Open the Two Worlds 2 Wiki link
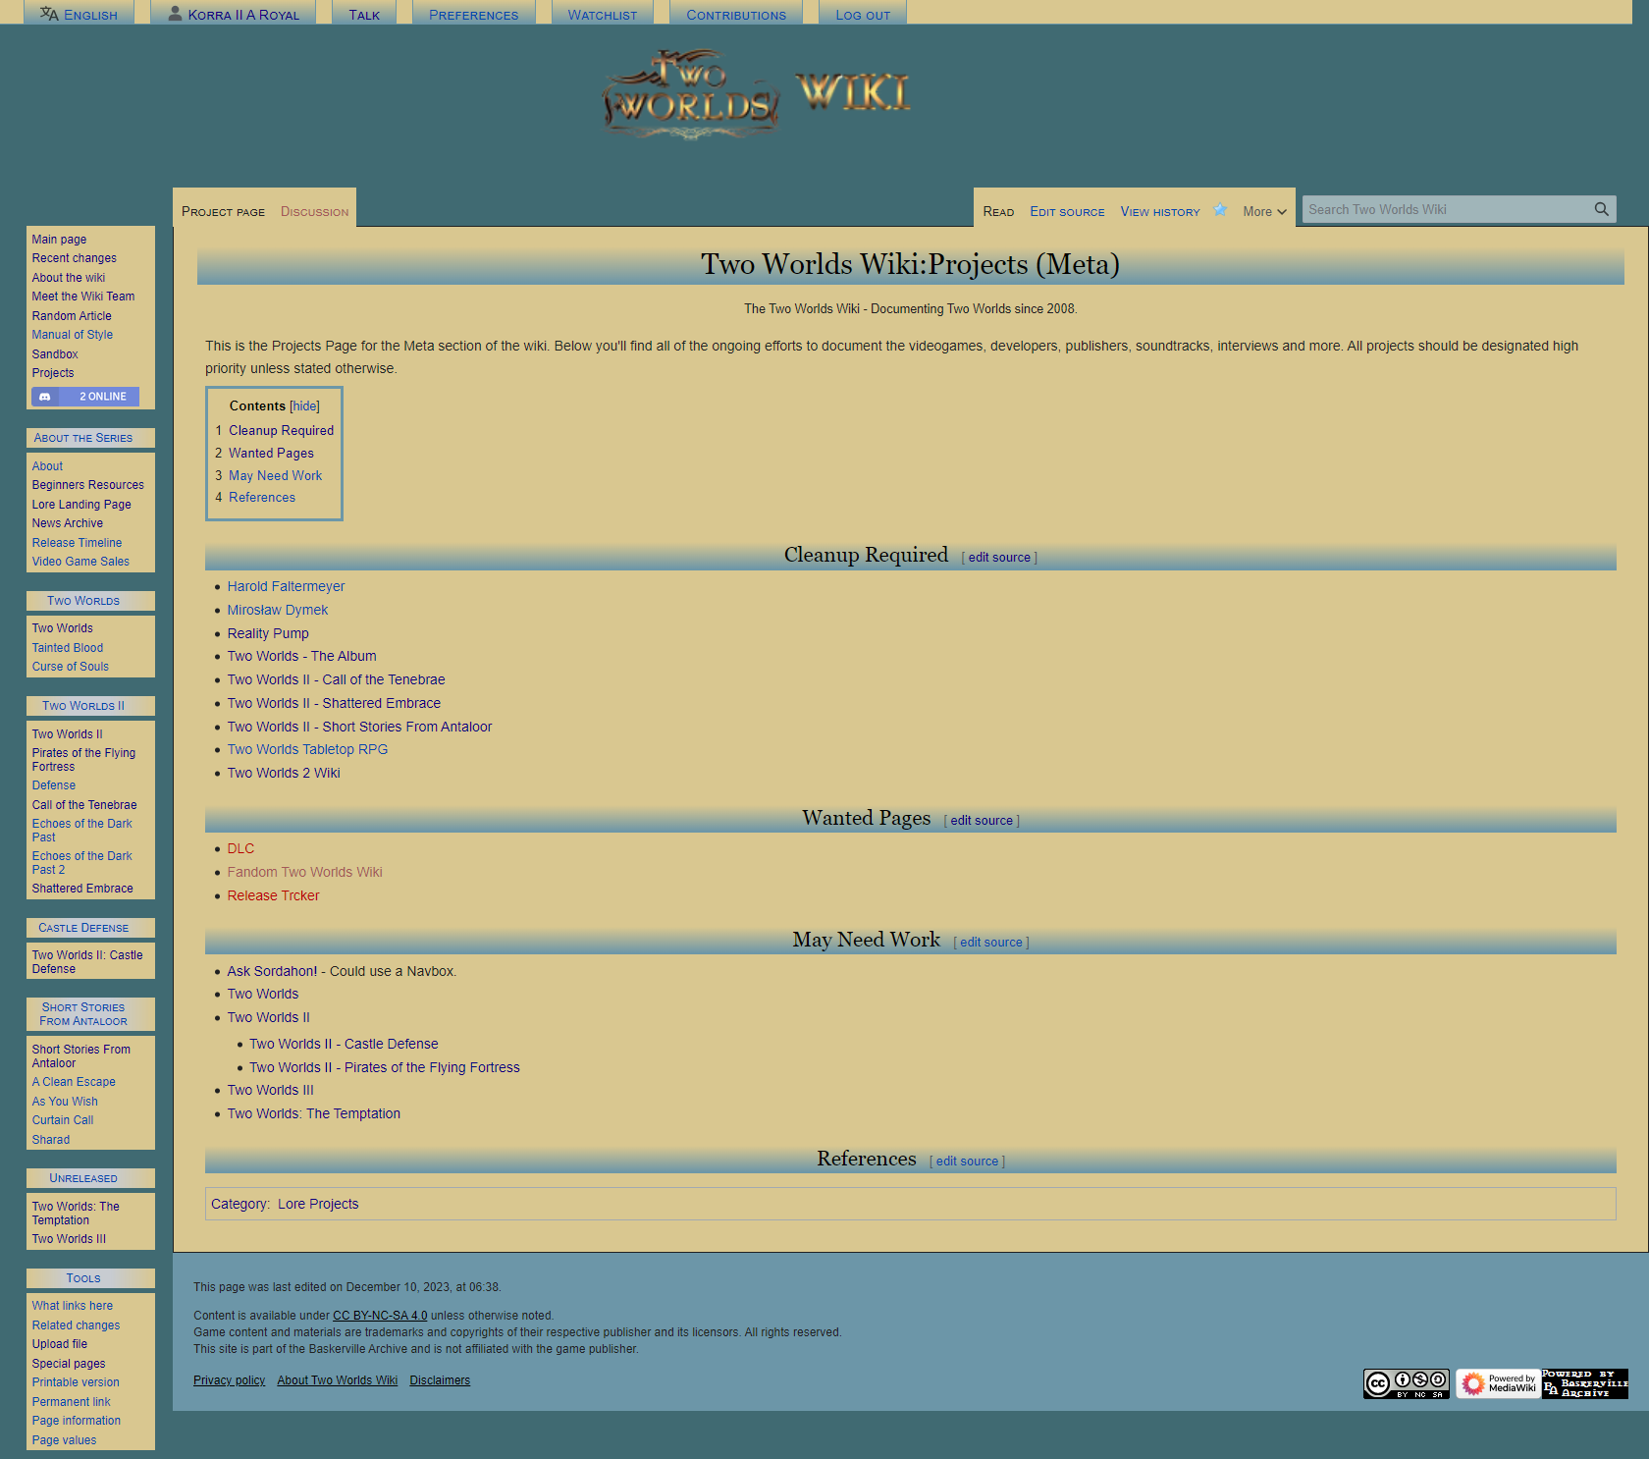This screenshot has height=1459, width=1649. coord(284,773)
